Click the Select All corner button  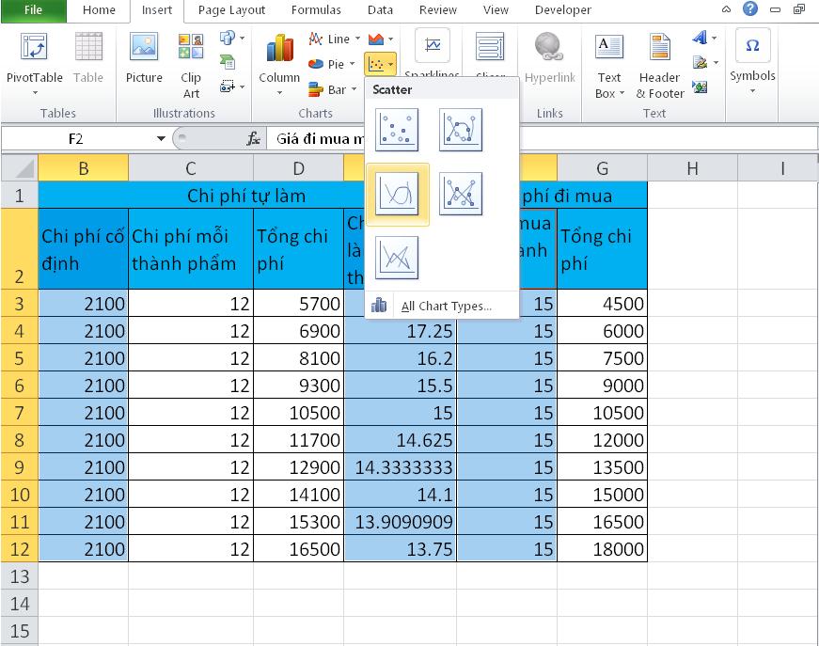click(20, 168)
